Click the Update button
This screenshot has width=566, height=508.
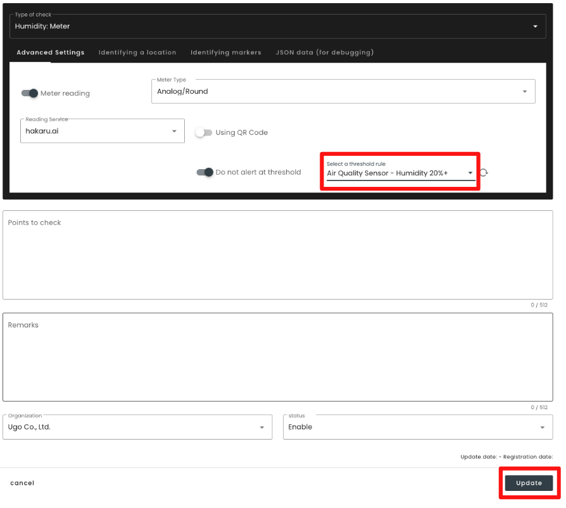pyautogui.click(x=529, y=483)
